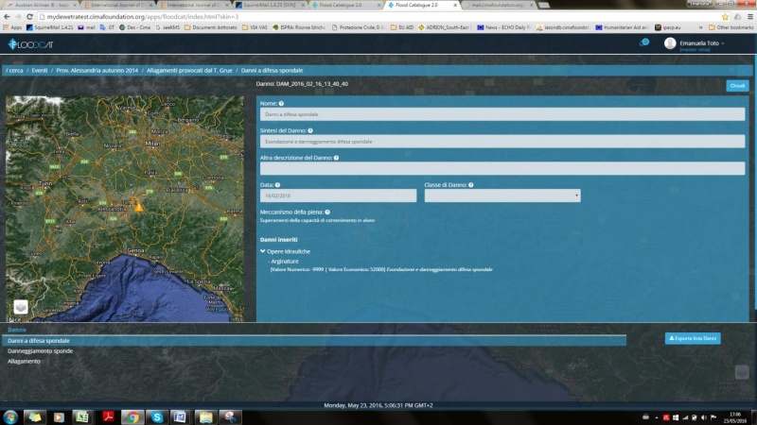757x425 pixels.
Task: Open Prov. Alessandria autunno 2014 breadcrumb
Action: point(96,70)
